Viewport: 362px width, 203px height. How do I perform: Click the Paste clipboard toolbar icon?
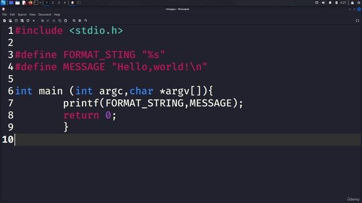point(66,21)
